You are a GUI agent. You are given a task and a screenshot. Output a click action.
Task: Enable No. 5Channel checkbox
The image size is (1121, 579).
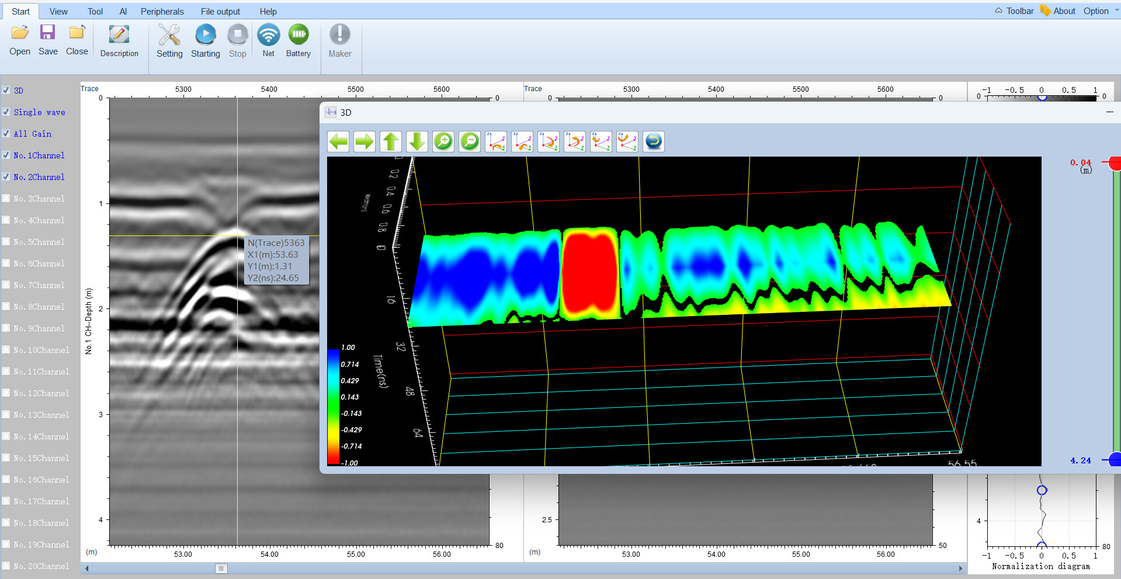pos(6,241)
